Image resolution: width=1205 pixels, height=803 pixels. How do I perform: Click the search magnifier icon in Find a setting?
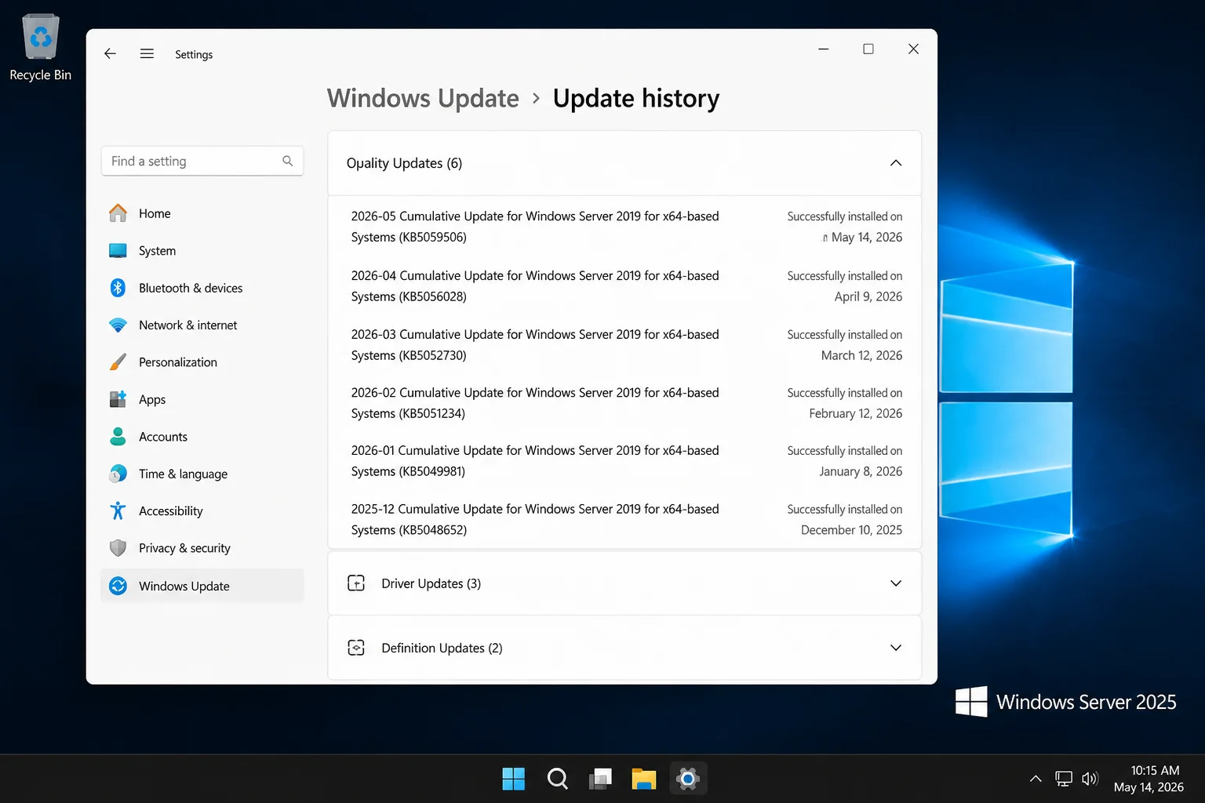click(288, 161)
